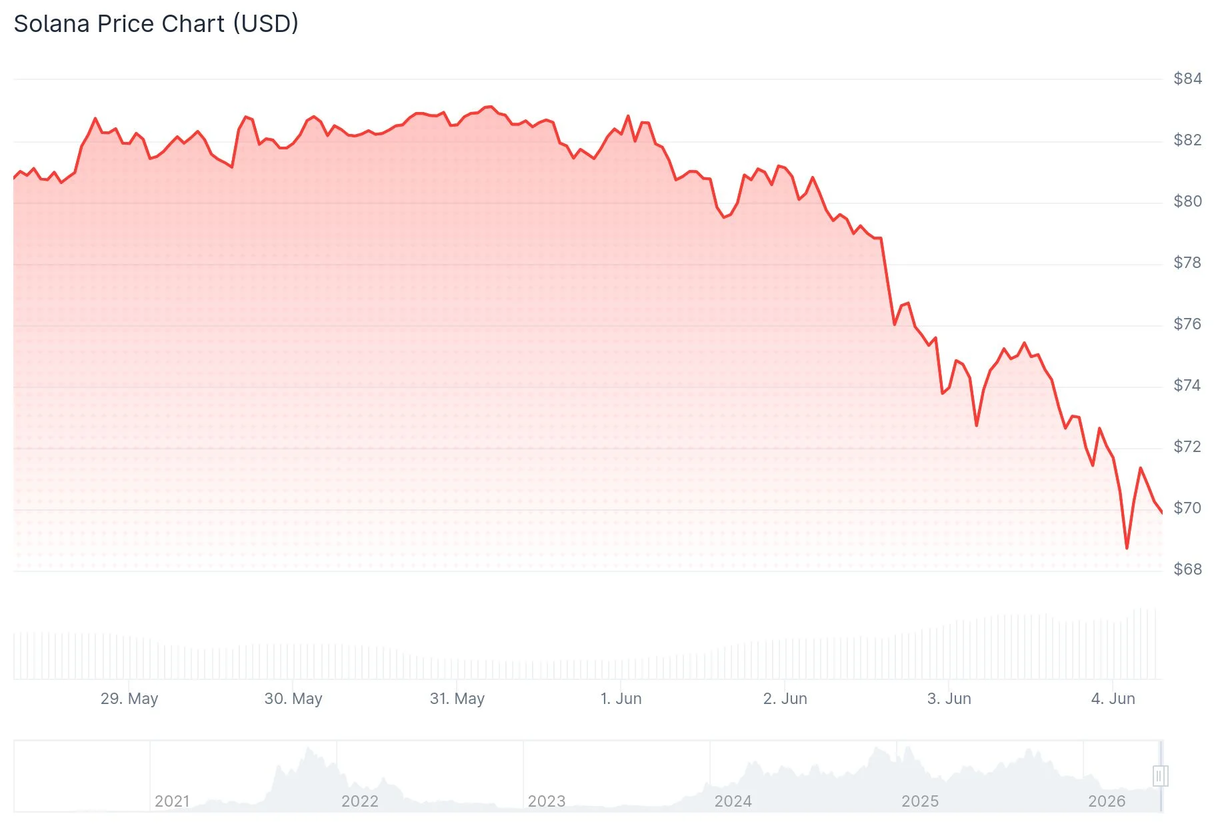Screen dimensions: 1216x832
Task: Click the $68 price axis label
Action: click(x=1187, y=569)
